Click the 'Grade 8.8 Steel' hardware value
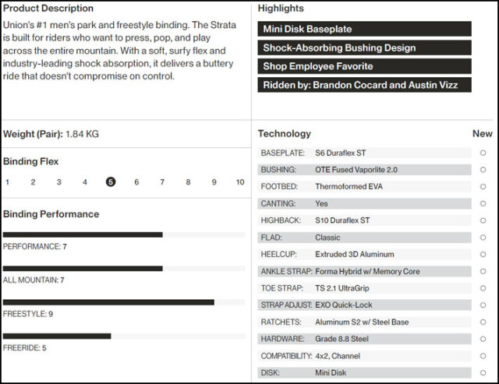Screen dimensions: 499x384 [342, 339]
